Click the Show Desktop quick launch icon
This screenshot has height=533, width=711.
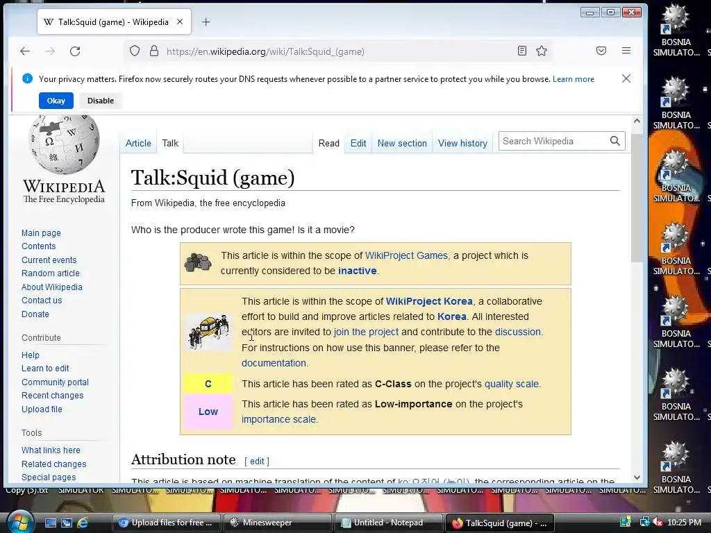click(x=50, y=523)
